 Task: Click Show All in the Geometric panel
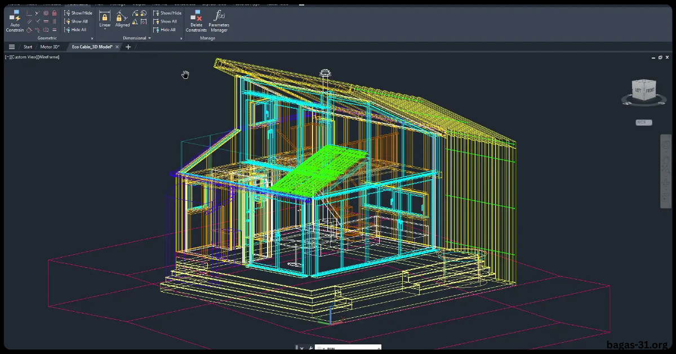75,21
